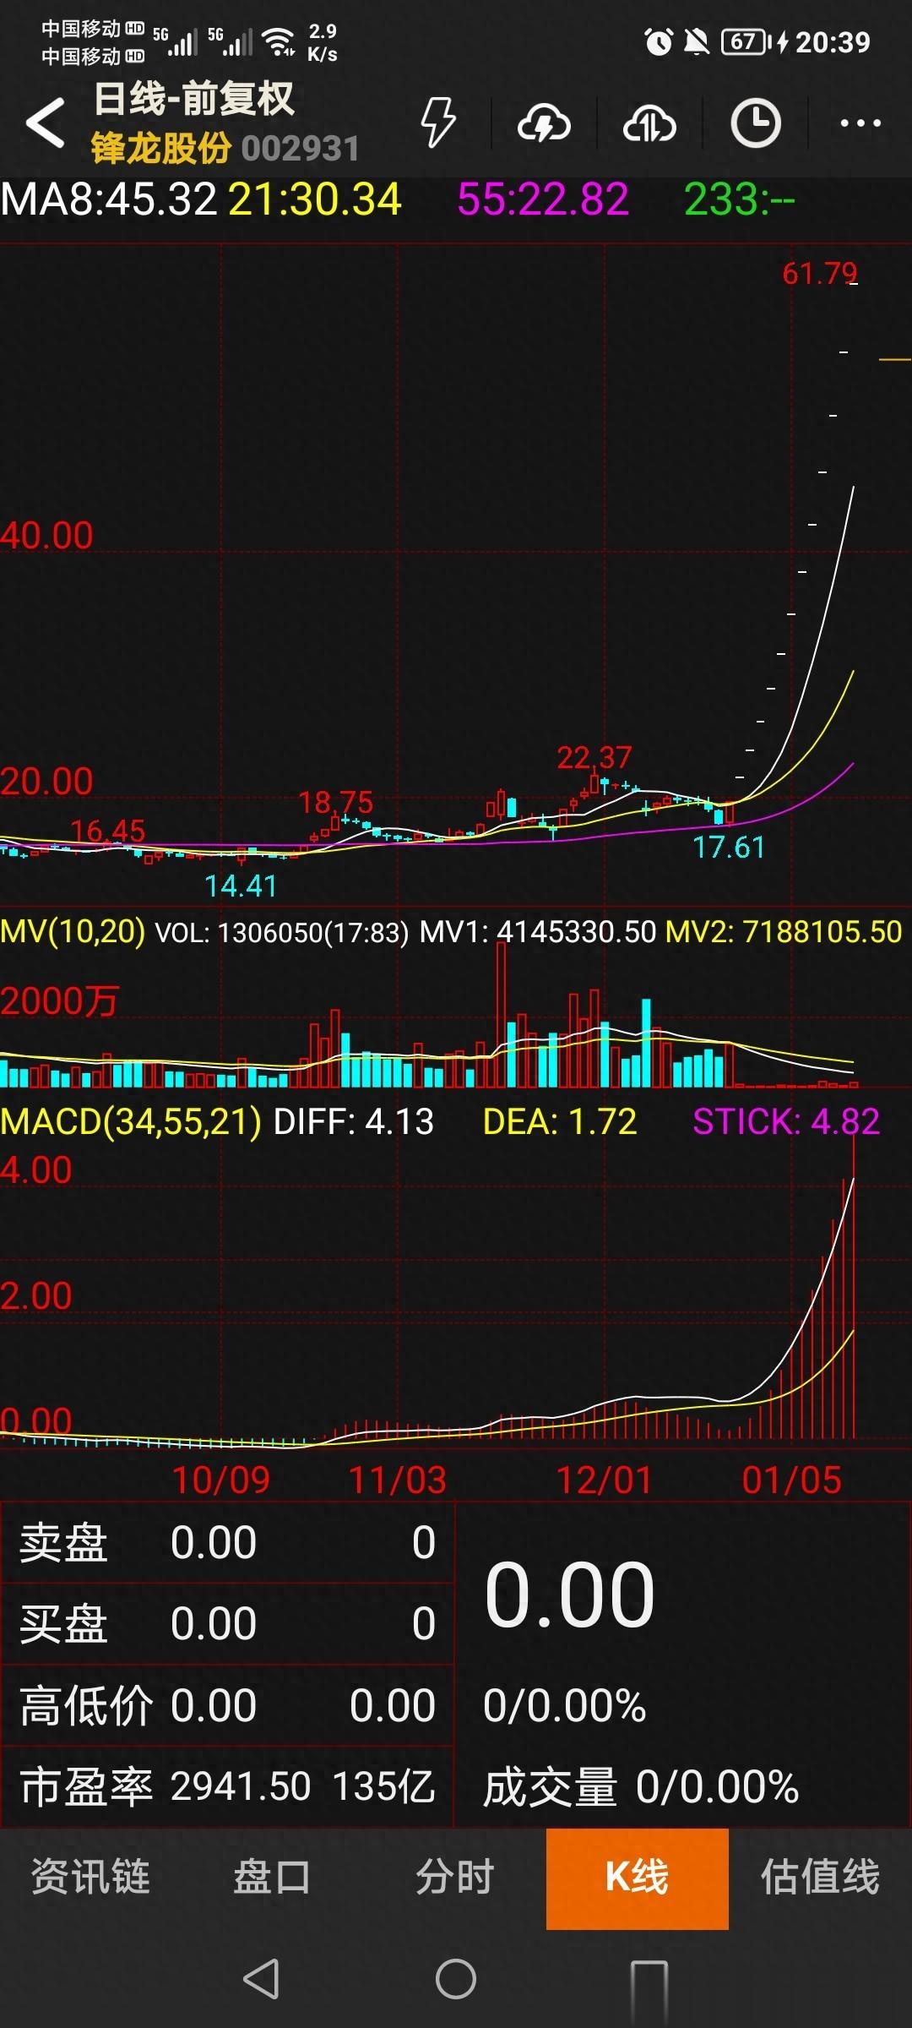Tap the 40.00 price axis label
This screenshot has width=912, height=2028.
click(46, 535)
